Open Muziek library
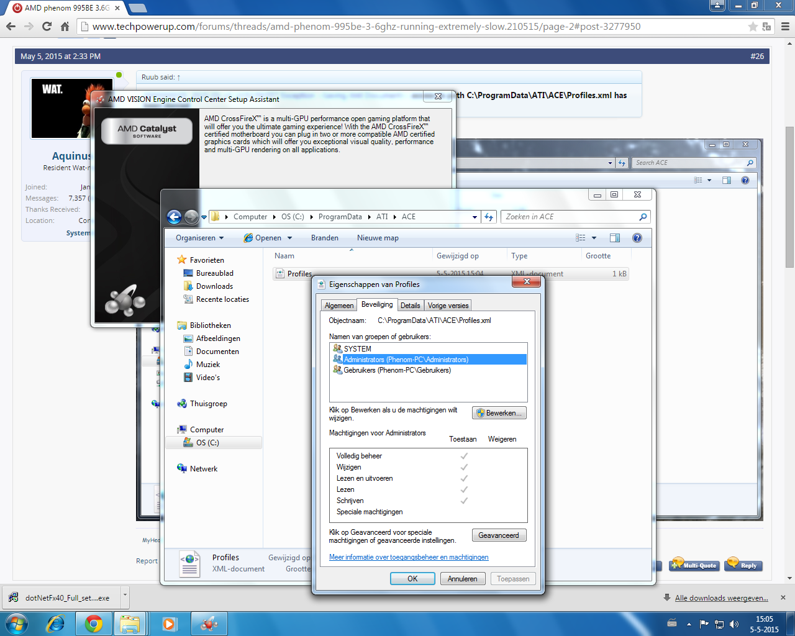 click(x=208, y=365)
